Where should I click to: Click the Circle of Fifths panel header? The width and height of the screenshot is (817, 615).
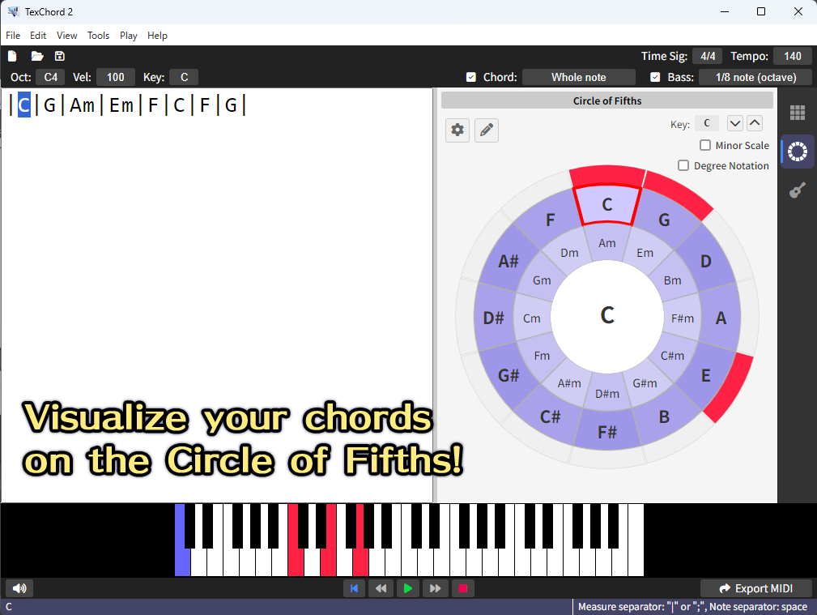pos(607,100)
